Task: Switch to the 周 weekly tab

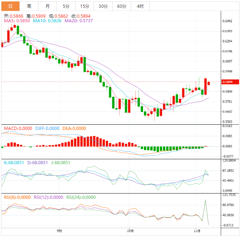Action: pos(29,6)
